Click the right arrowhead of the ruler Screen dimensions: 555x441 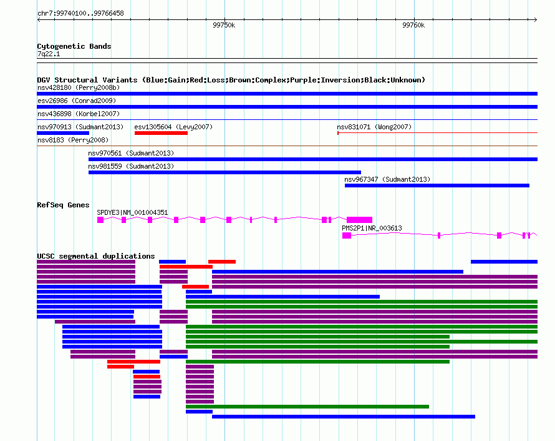[536, 19]
